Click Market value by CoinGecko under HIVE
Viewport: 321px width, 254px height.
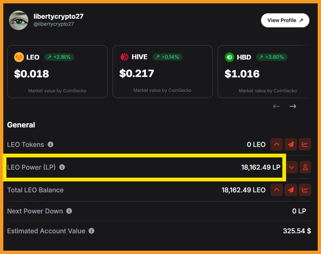[162, 90]
